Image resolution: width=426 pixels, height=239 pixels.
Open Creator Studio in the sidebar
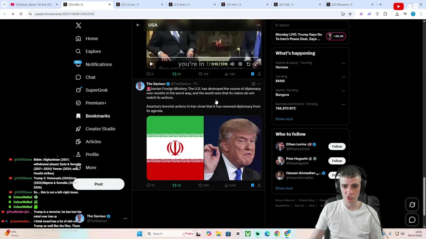(95, 129)
